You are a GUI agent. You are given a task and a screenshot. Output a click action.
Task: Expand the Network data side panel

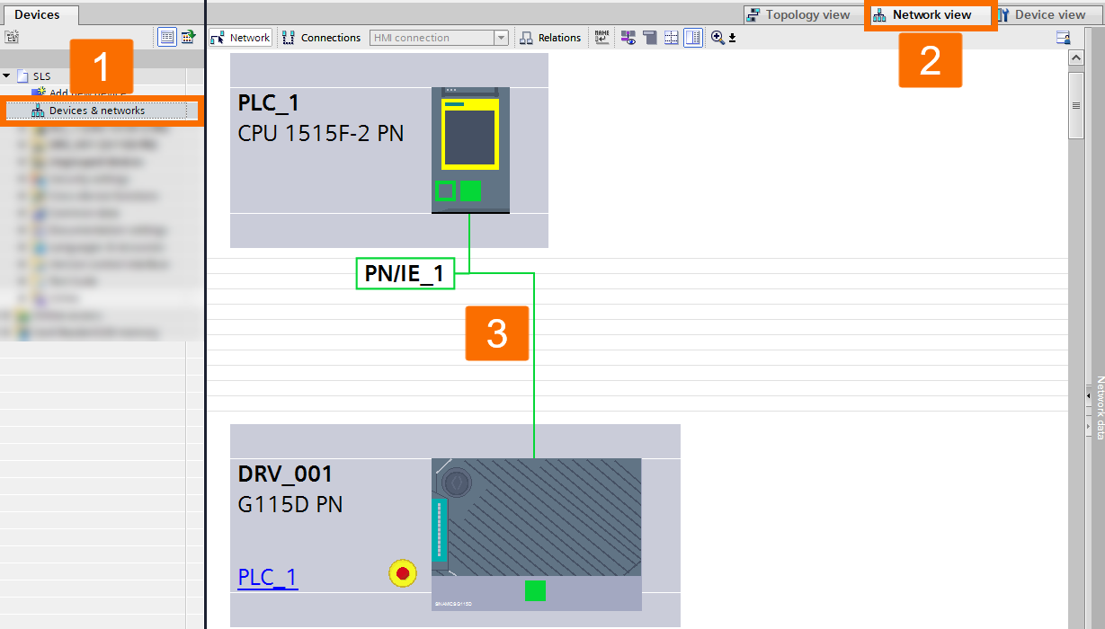[1088, 394]
